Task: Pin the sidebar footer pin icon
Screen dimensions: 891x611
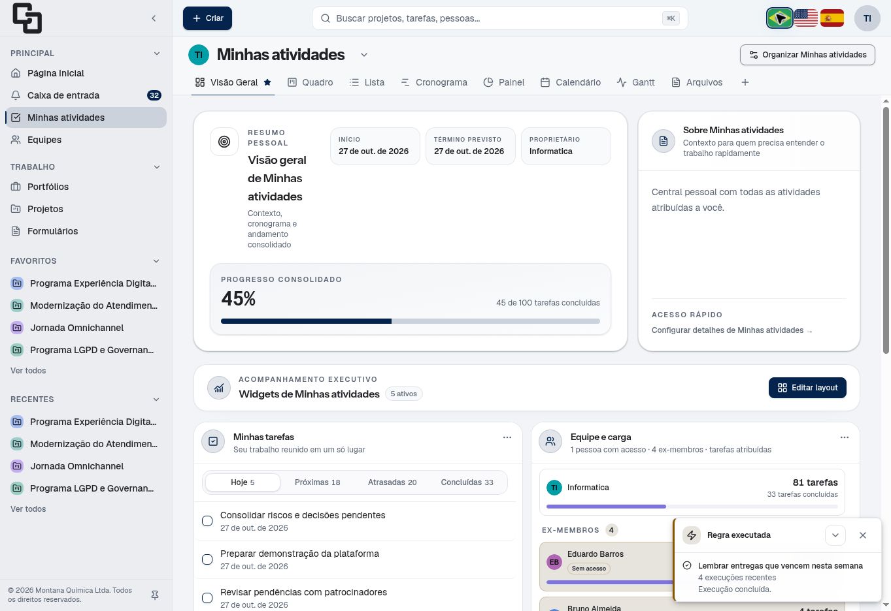Action: coord(155,595)
